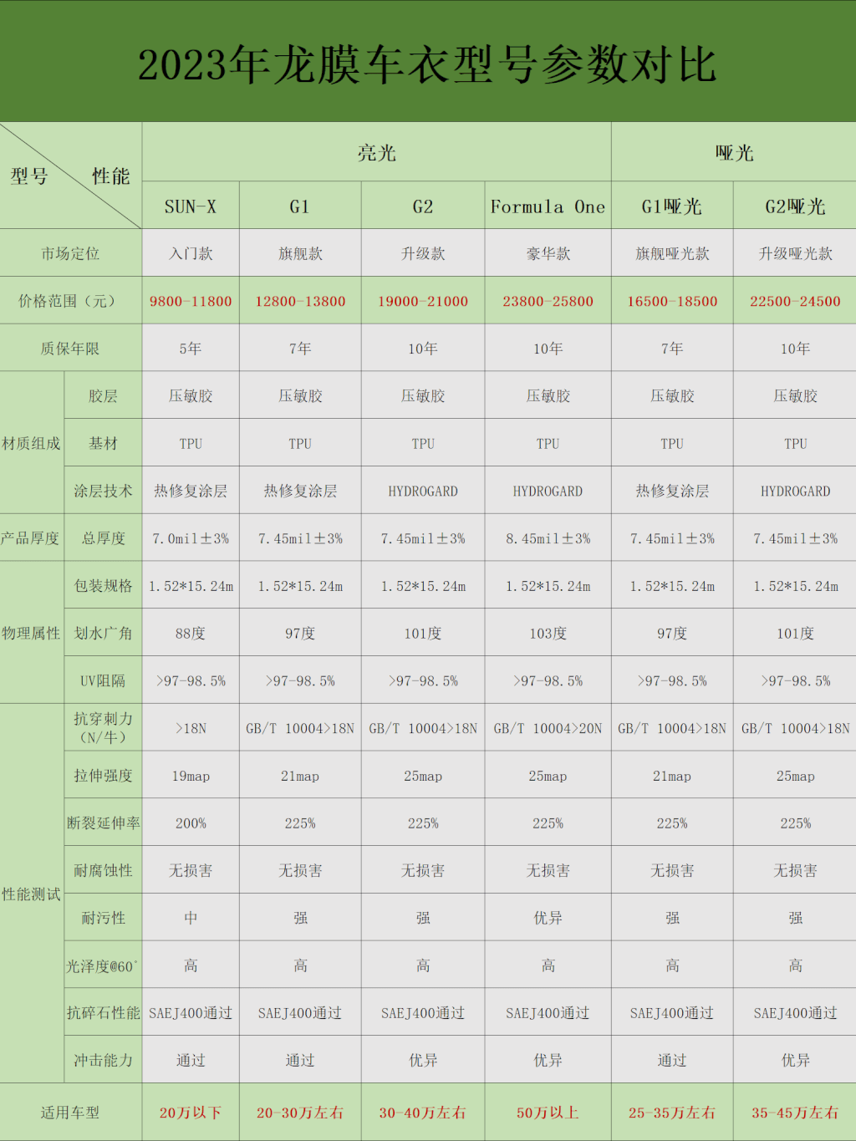Select the SUN-X column header
The height and width of the screenshot is (1141, 856).
click(191, 206)
